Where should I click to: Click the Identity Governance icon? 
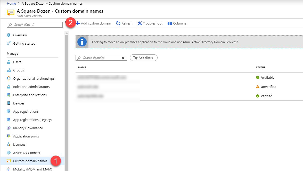click(9, 128)
